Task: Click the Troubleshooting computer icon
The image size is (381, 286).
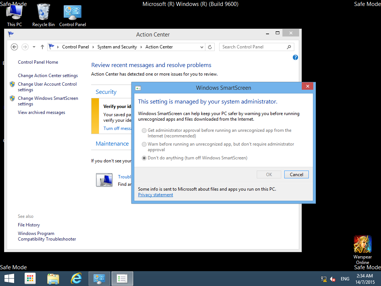Action: (104, 180)
